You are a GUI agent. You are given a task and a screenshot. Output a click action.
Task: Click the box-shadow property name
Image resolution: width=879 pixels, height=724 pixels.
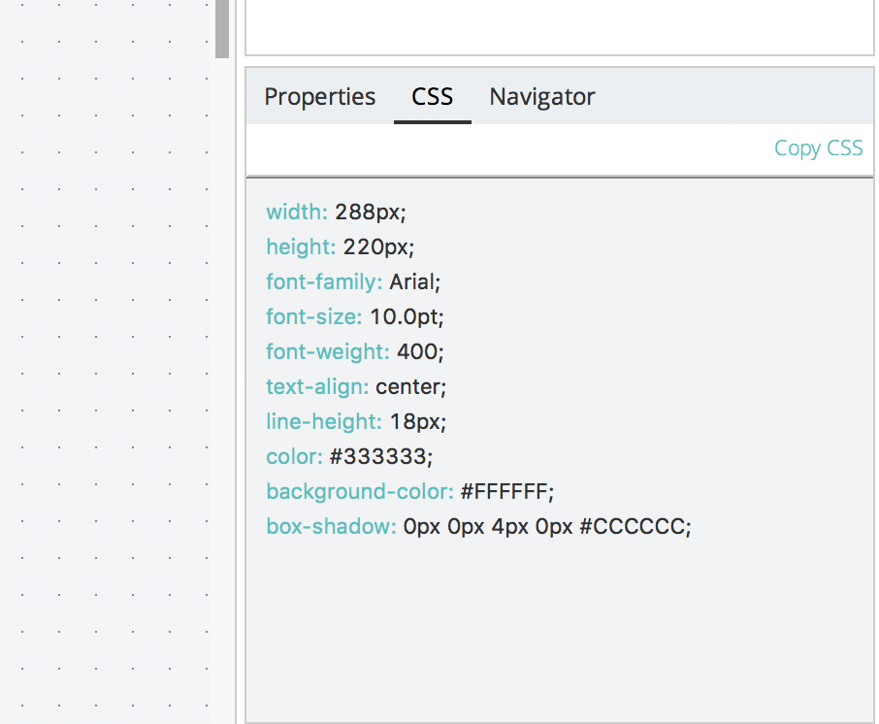coord(331,527)
